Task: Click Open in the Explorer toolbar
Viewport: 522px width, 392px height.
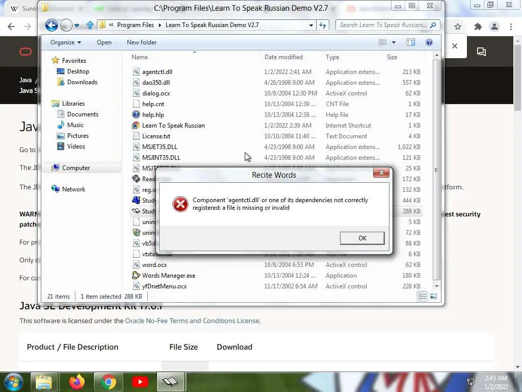Action: coord(104,42)
